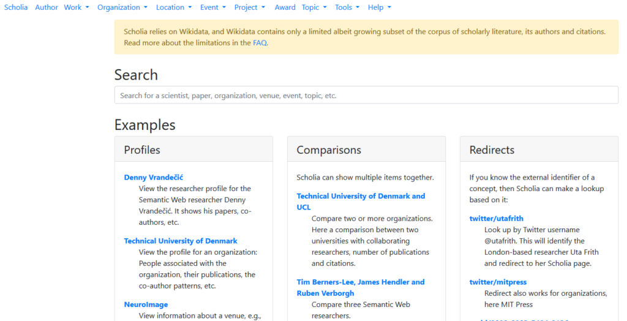This screenshot has width=627, height=321.
Task: Click the Profiles card header
Action: point(194,149)
